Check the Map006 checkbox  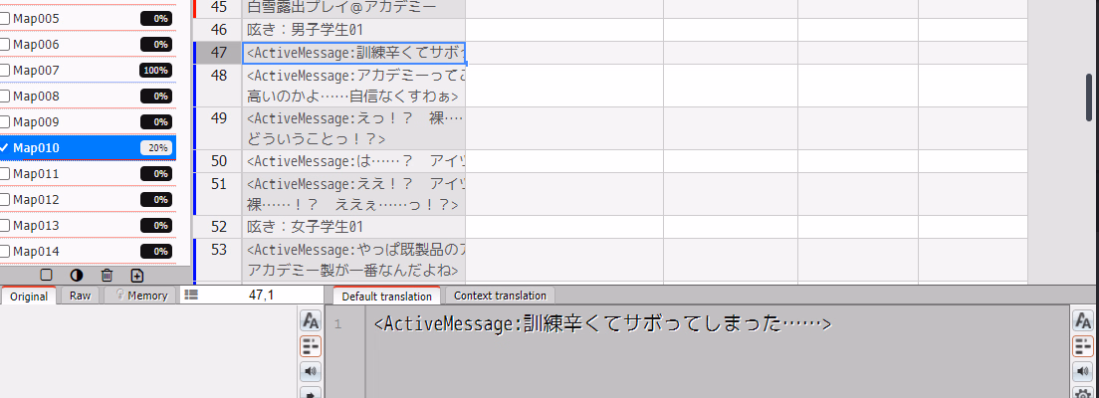pos(5,45)
